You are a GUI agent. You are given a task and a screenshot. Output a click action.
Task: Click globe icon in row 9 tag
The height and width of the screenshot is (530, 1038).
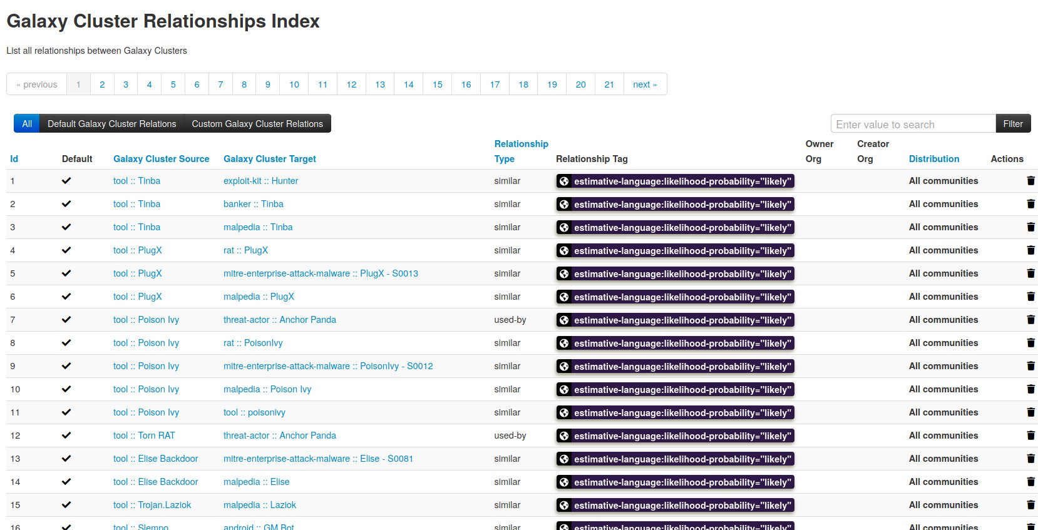coord(564,367)
